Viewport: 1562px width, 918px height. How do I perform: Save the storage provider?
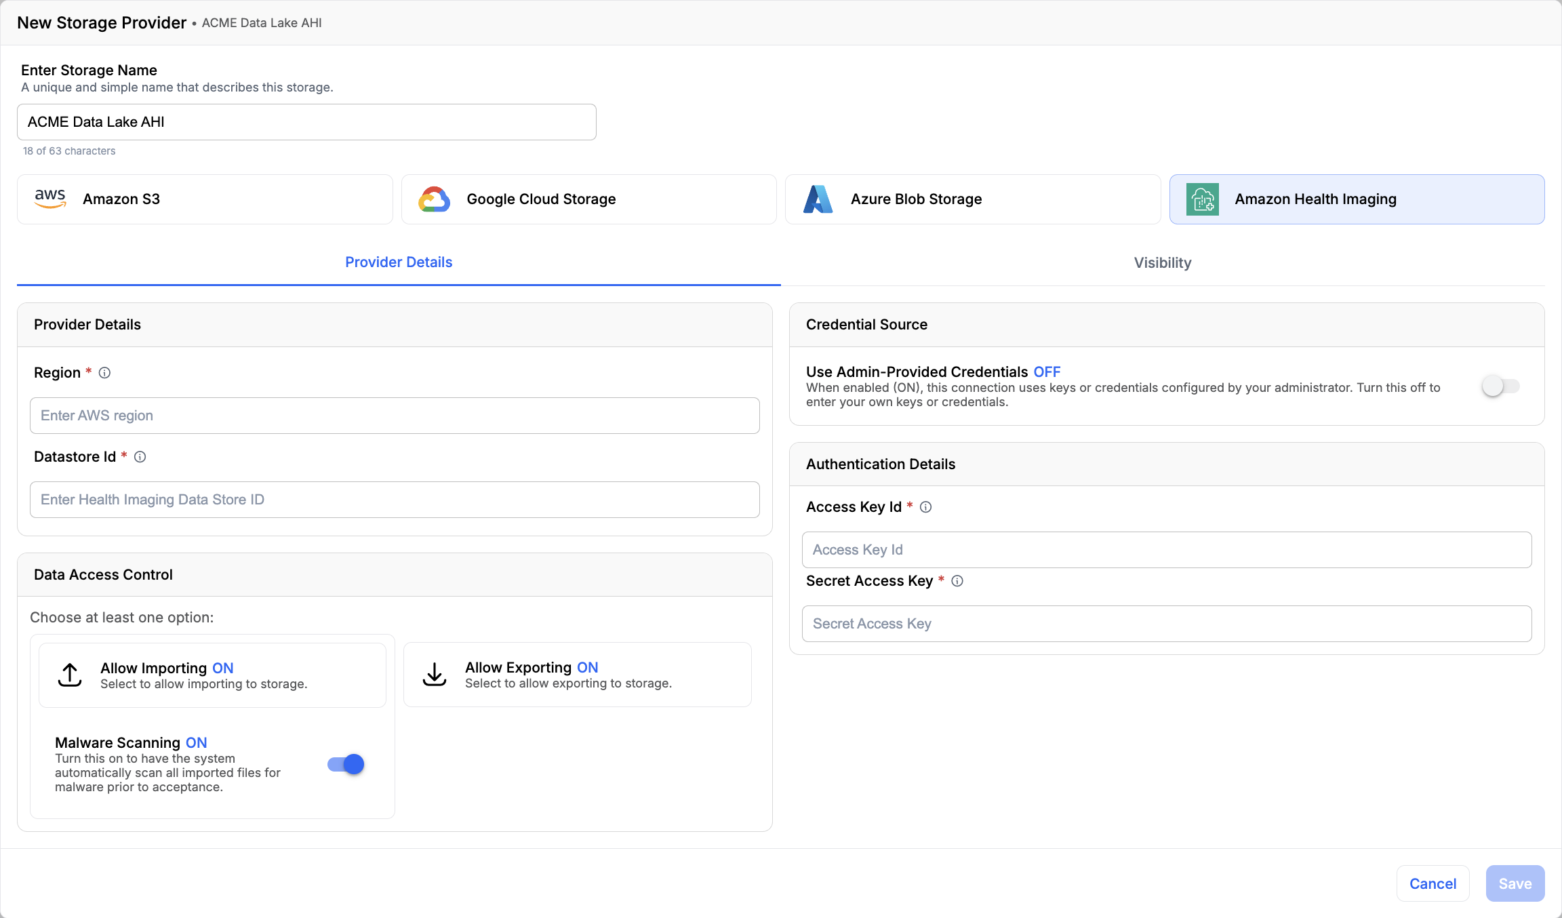click(x=1515, y=883)
